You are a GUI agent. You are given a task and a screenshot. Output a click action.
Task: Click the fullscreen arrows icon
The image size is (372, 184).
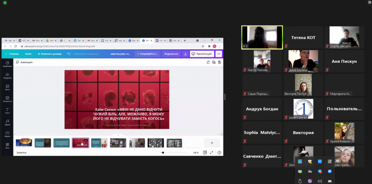click(x=211, y=153)
